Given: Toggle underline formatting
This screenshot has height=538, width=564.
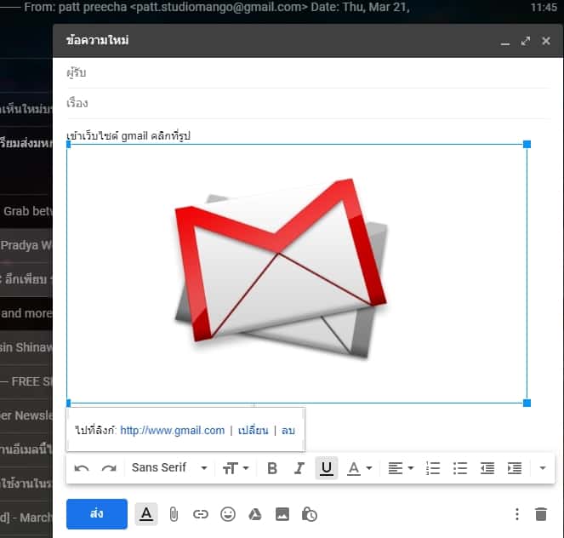Looking at the screenshot, I should pos(327,468).
